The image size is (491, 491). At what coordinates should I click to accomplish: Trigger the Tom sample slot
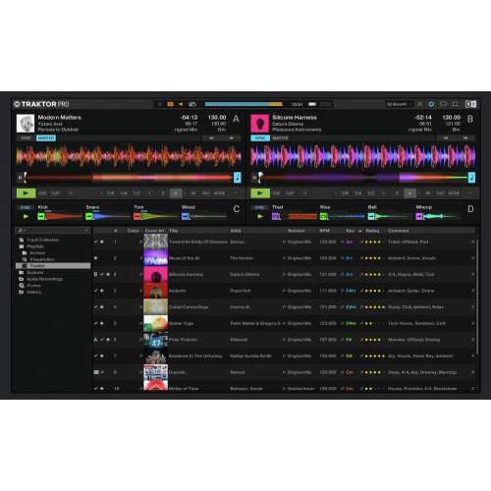tap(137, 216)
